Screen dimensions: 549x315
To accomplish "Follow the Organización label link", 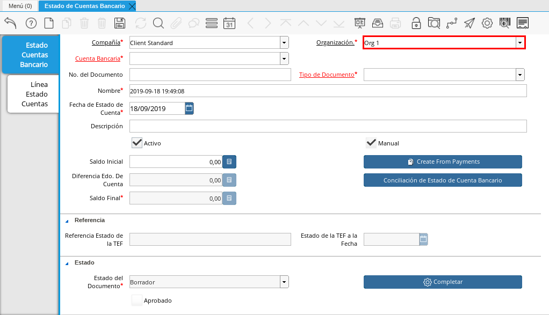I will coord(335,42).
